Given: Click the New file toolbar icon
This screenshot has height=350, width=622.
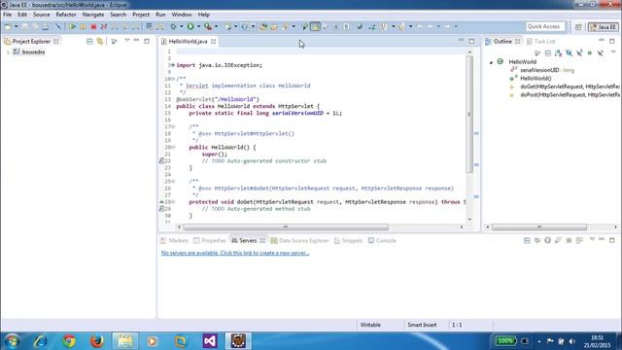Looking at the screenshot, I should pyautogui.click(x=8, y=26).
